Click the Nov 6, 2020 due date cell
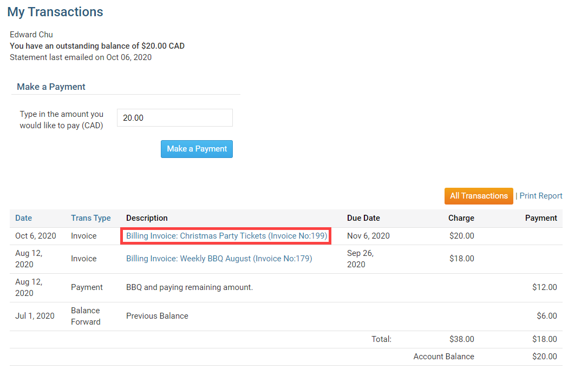Screen dimensions: 568x369 click(x=368, y=236)
